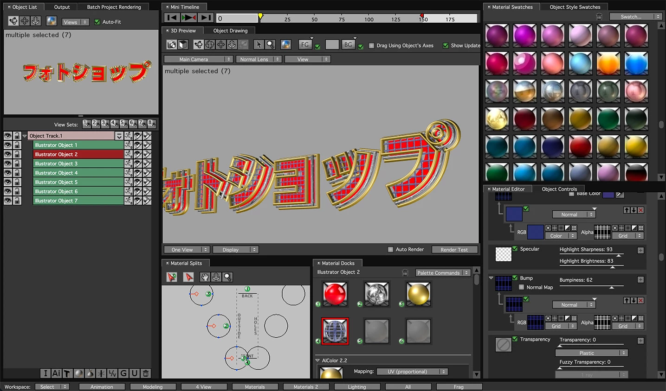The height and width of the screenshot is (391, 666).
Task: Switch to the Output tab
Action: (62, 7)
